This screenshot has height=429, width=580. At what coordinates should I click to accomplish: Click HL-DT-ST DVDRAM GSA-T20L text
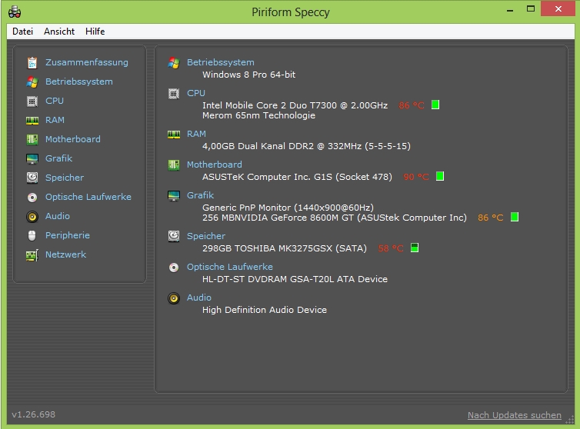[x=295, y=279]
